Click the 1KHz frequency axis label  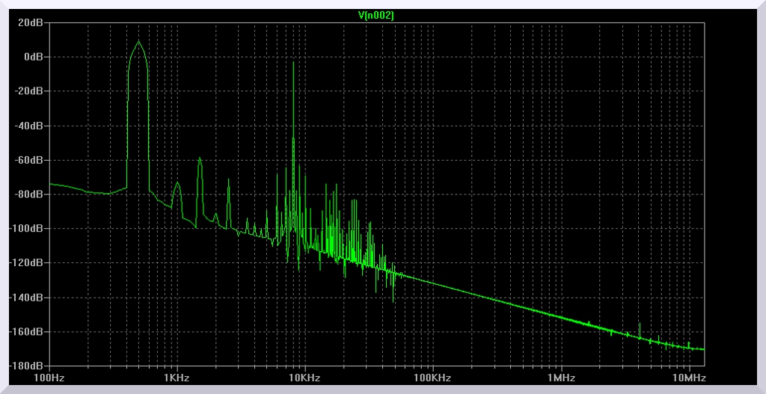coord(177,378)
